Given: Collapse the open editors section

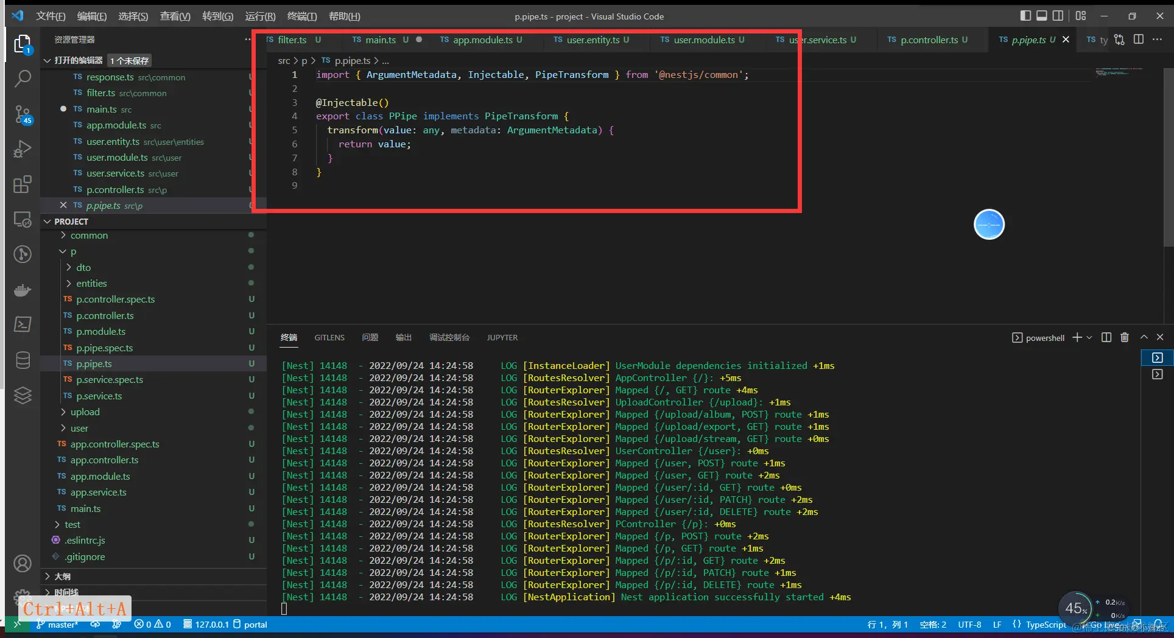Looking at the screenshot, I should (47, 60).
